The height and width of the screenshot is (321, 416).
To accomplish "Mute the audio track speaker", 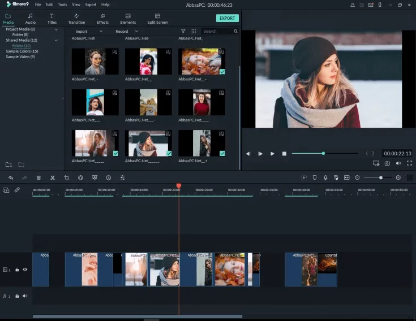I will click(x=25, y=296).
